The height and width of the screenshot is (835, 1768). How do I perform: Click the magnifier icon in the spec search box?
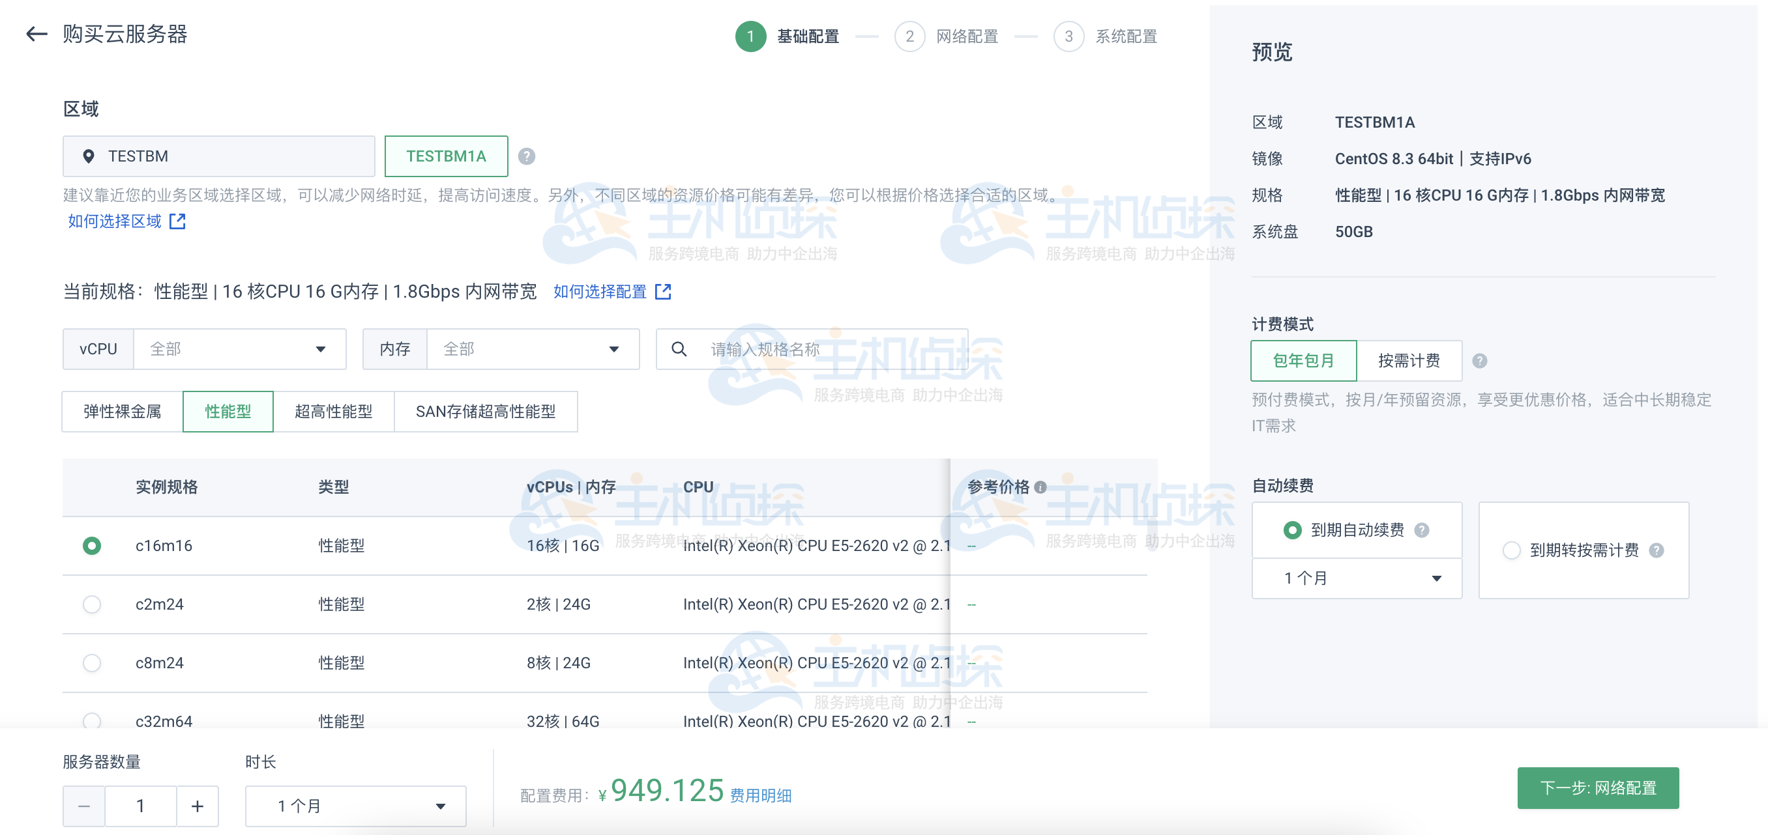[679, 349]
